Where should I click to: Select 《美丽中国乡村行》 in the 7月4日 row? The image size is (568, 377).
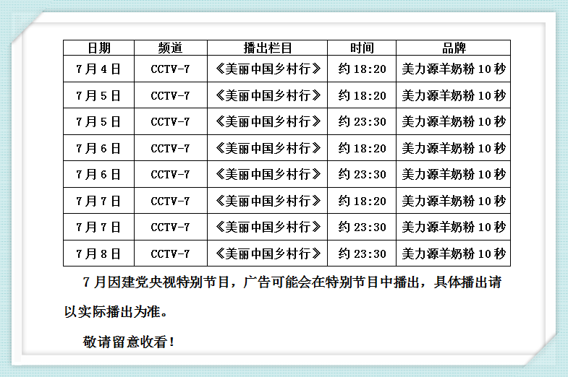pyautogui.click(x=267, y=69)
